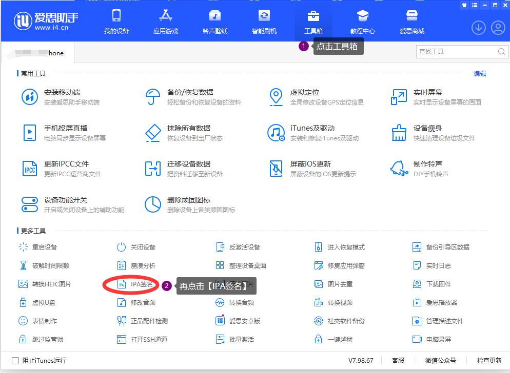Image resolution: width=510 pixels, height=373 pixels.
Task: Open 修改音频 tool
Action: pyautogui.click(x=136, y=303)
